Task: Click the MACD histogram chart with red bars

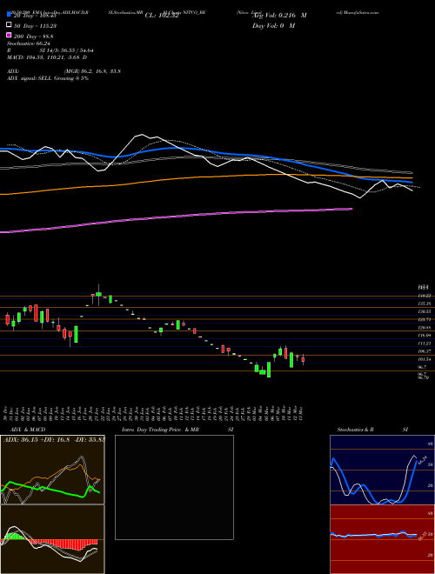Action: pyautogui.click(x=52, y=539)
